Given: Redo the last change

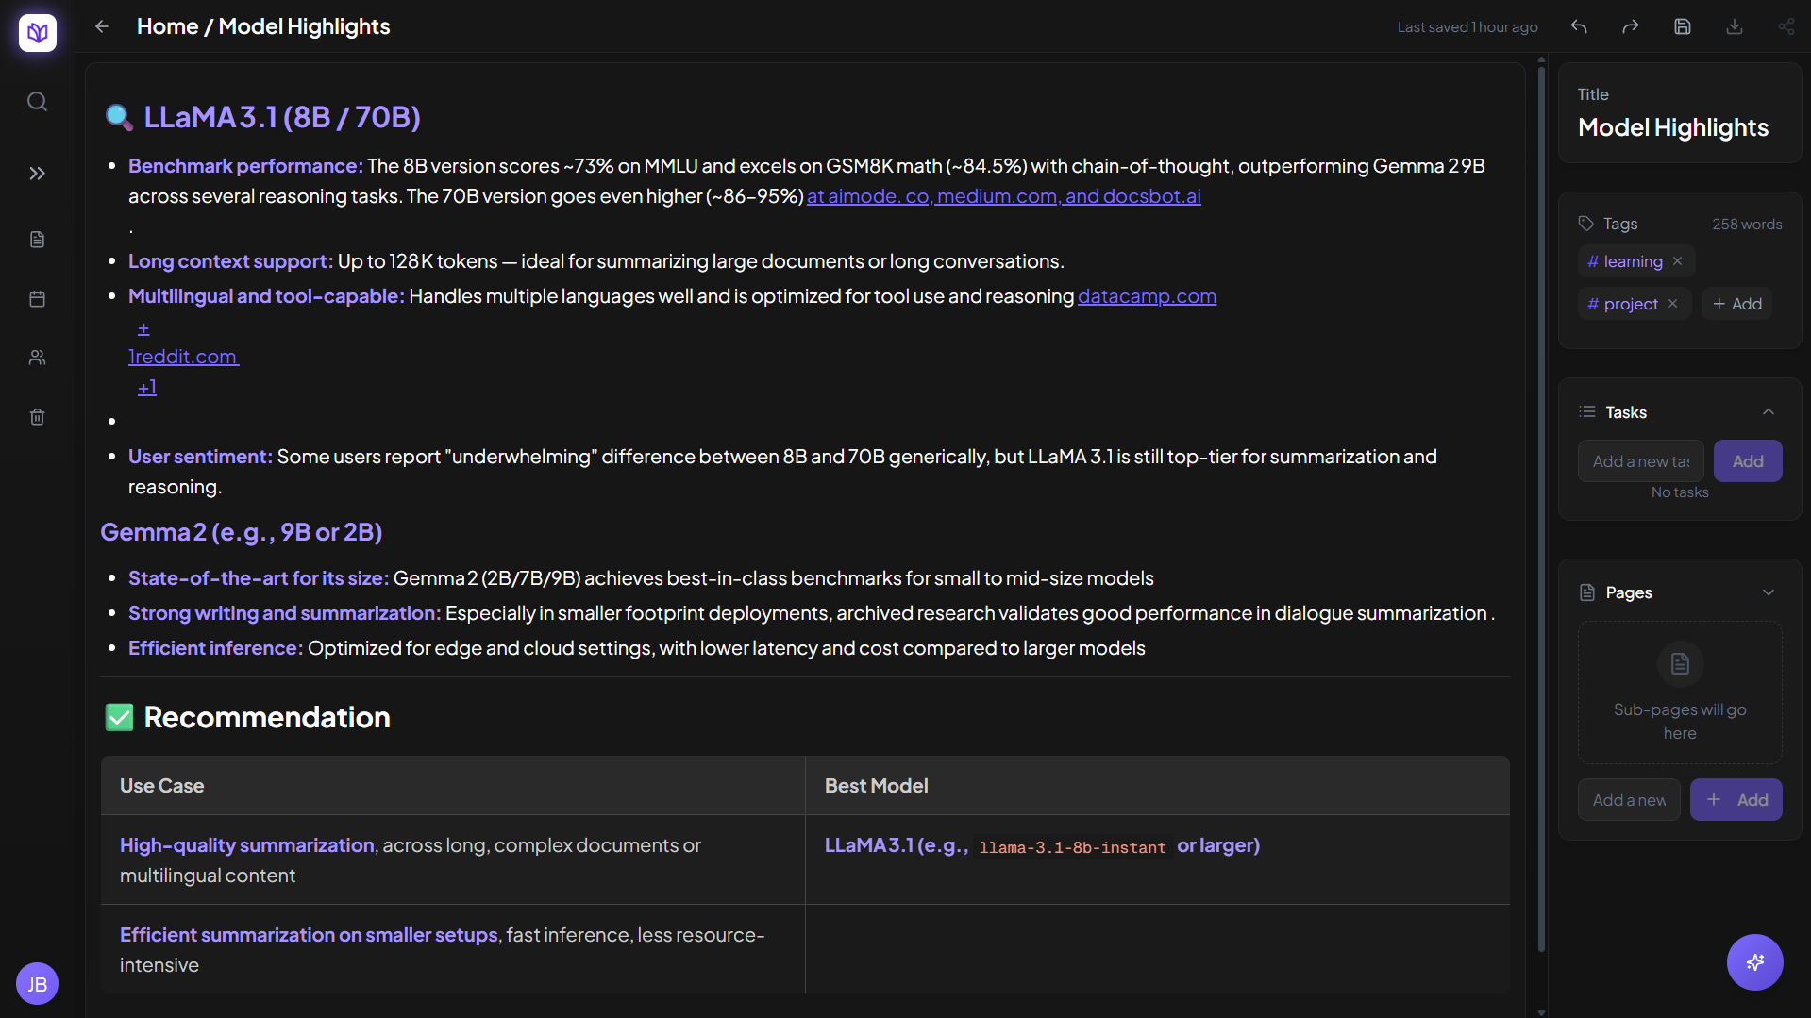Looking at the screenshot, I should pyautogui.click(x=1631, y=26).
